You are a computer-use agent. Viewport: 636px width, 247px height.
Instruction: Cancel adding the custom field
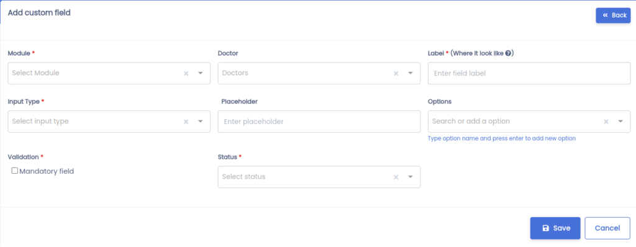coord(607,228)
